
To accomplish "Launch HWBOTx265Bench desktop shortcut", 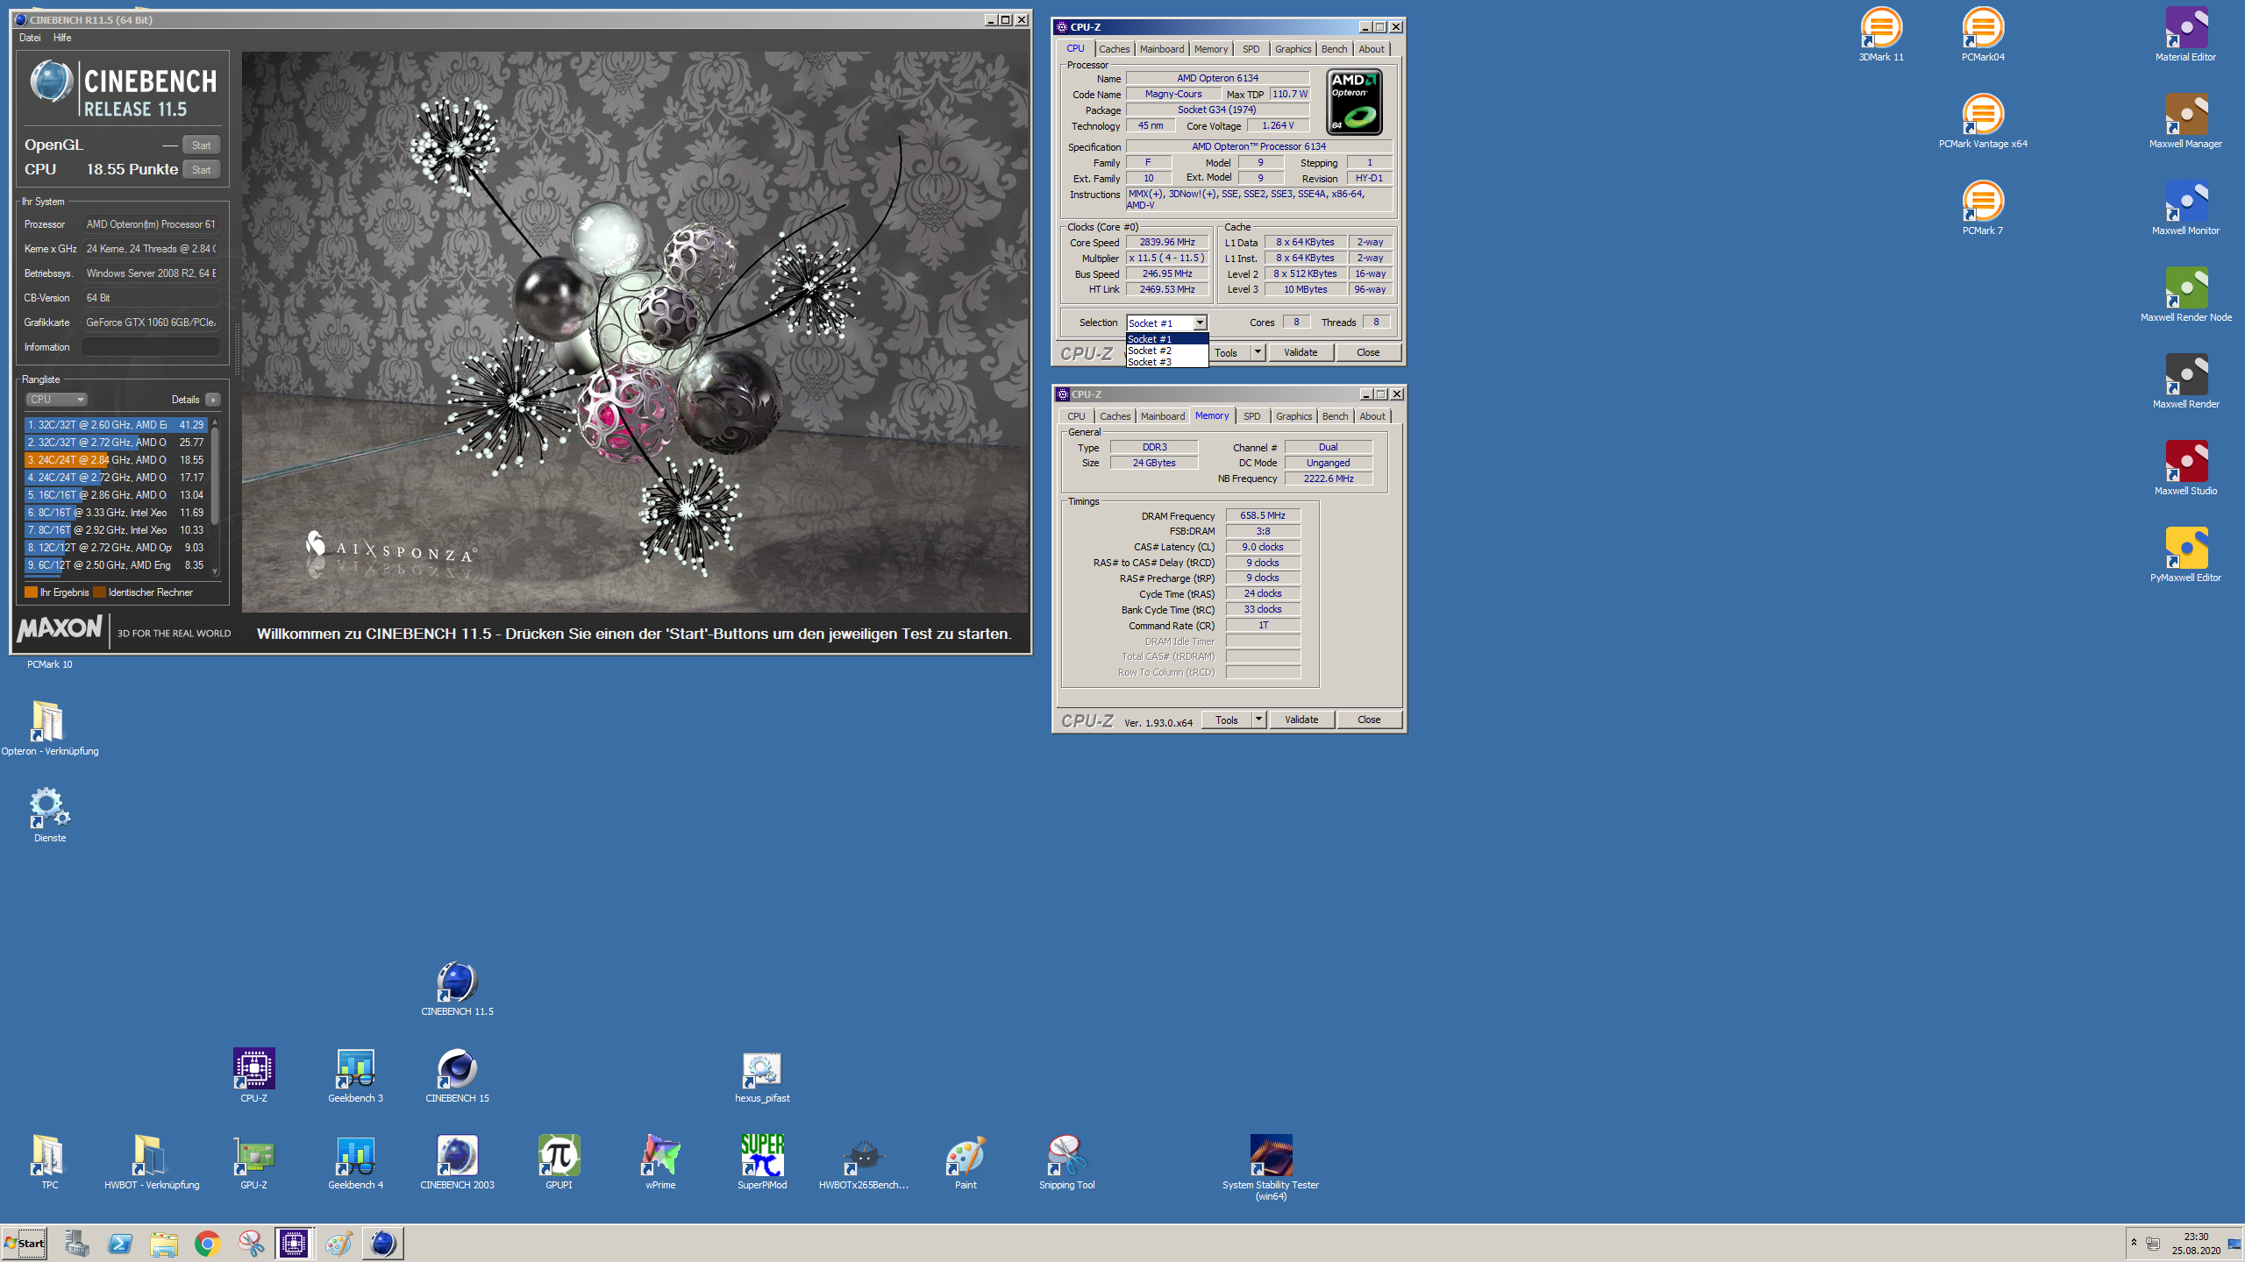I will [864, 1163].
